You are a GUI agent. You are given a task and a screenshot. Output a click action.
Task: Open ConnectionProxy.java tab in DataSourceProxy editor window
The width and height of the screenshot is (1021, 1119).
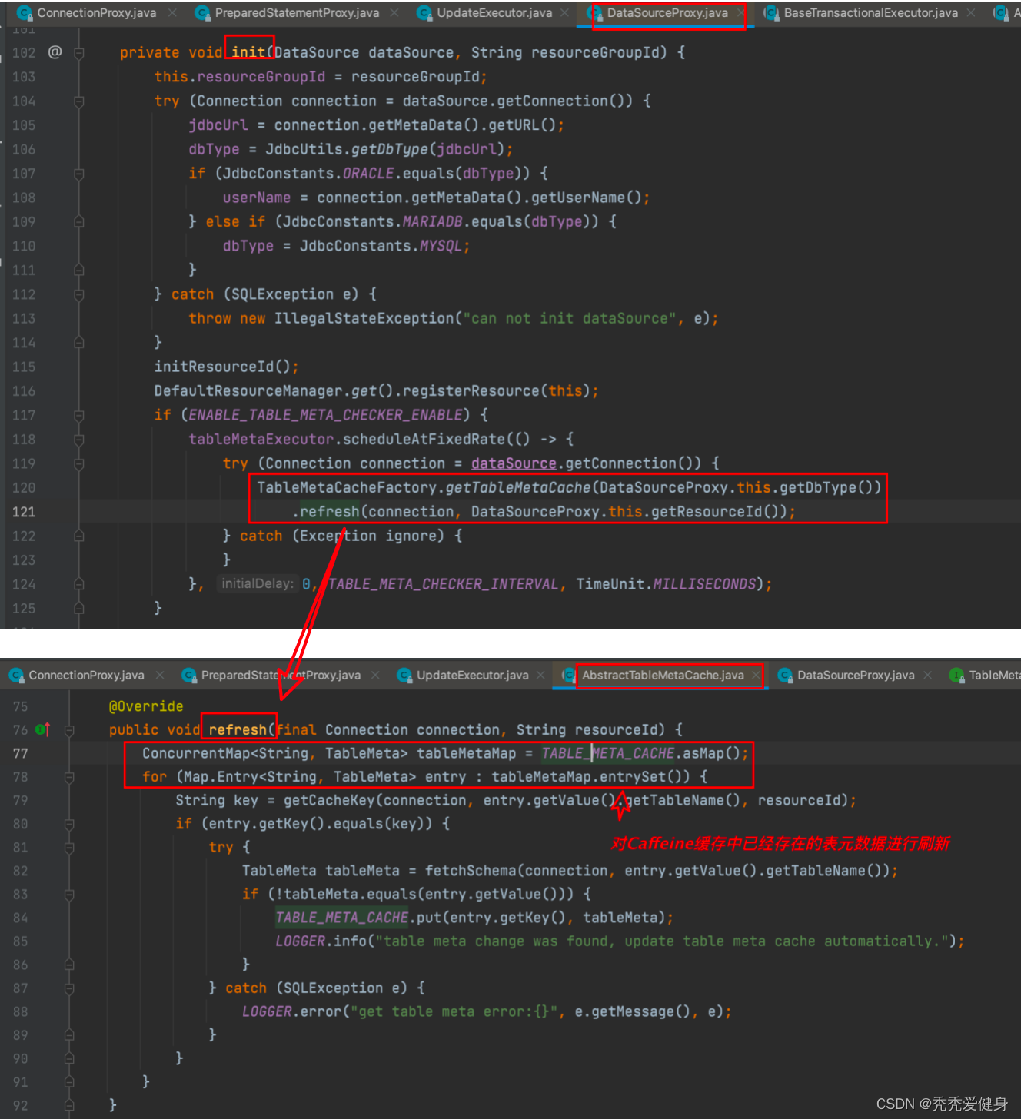pyautogui.click(x=96, y=13)
